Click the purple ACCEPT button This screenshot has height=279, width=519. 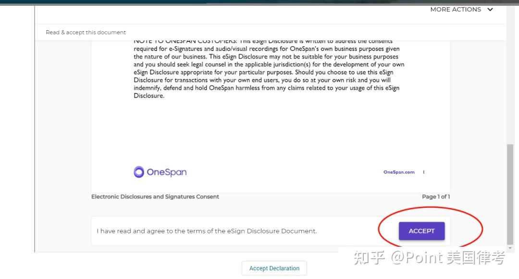(x=421, y=231)
